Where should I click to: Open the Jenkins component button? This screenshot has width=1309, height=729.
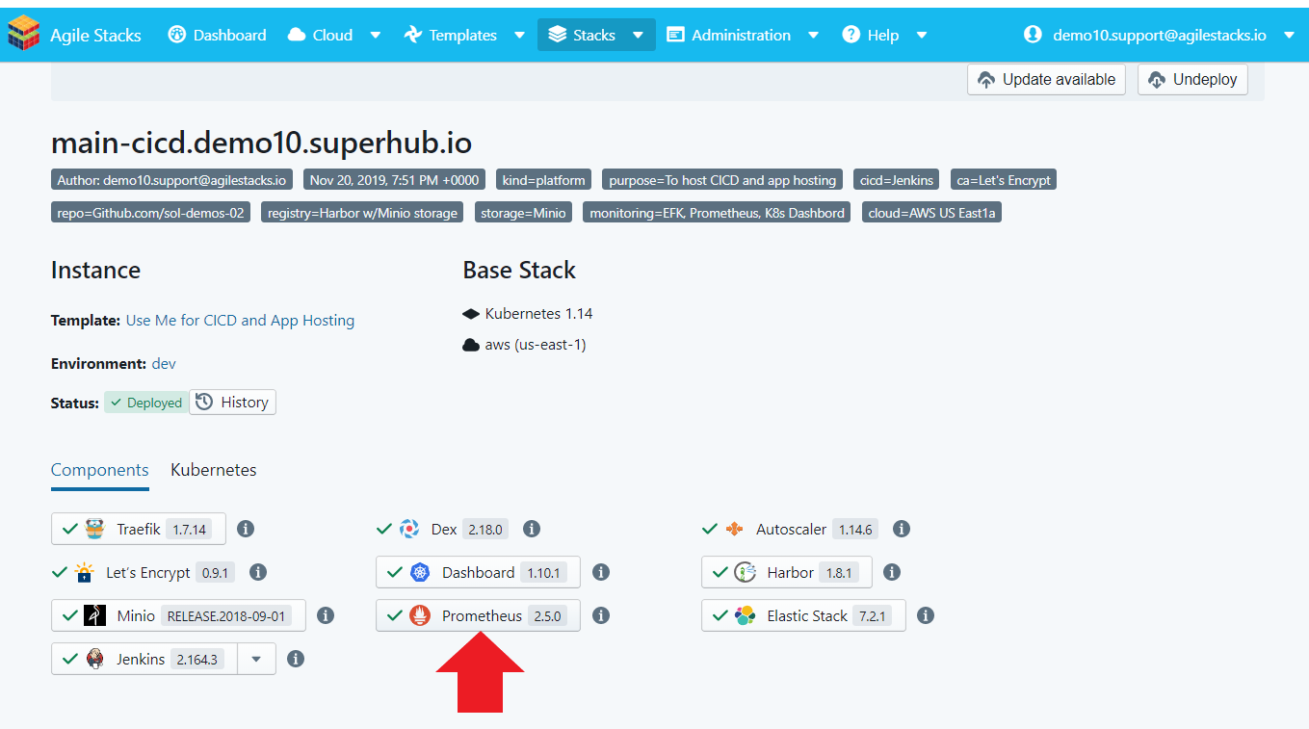pos(144,659)
